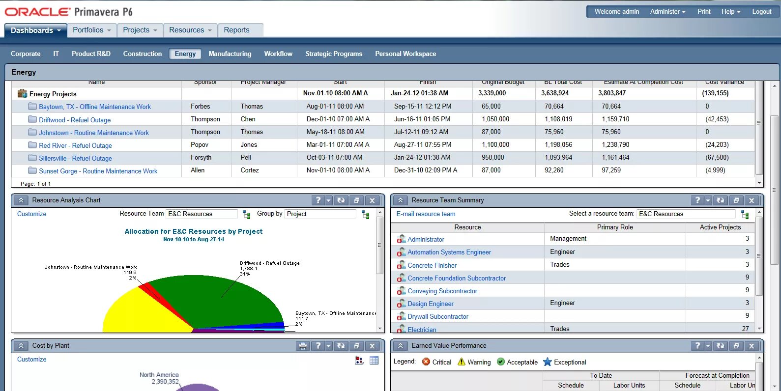
Task: Go to the Reports tab
Action: click(x=236, y=30)
